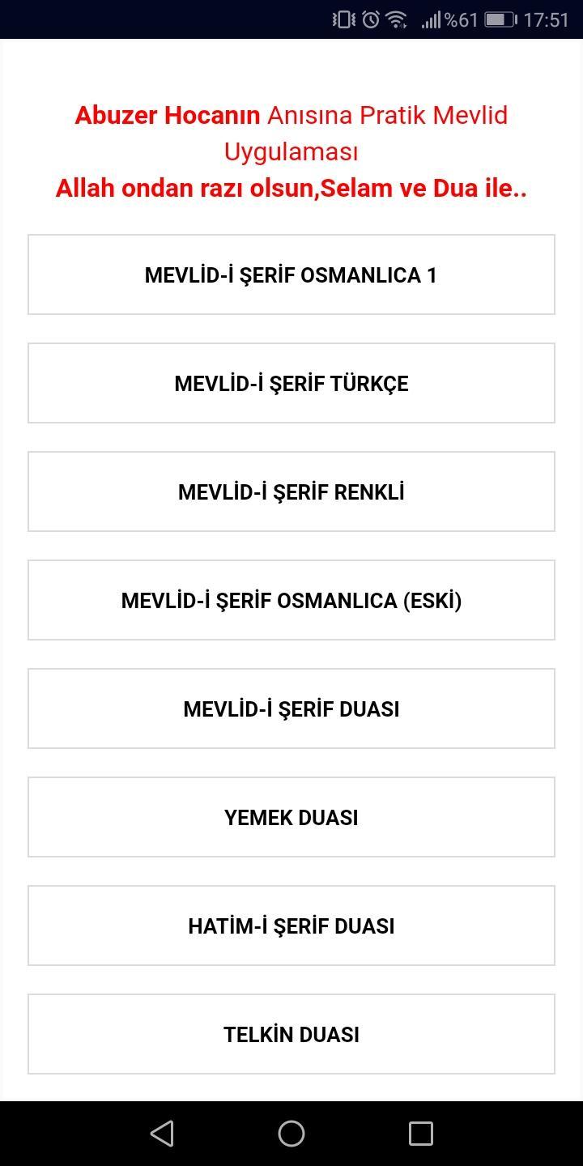Viewport: 583px width, 1166px height.
Task: Open the TELKİN DUASI entry
Action: click(x=291, y=1034)
